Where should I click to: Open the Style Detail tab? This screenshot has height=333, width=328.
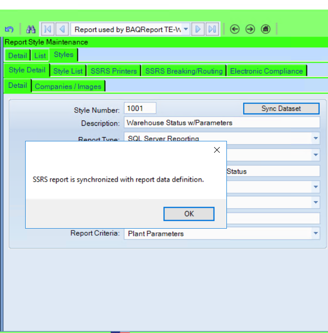point(27,70)
